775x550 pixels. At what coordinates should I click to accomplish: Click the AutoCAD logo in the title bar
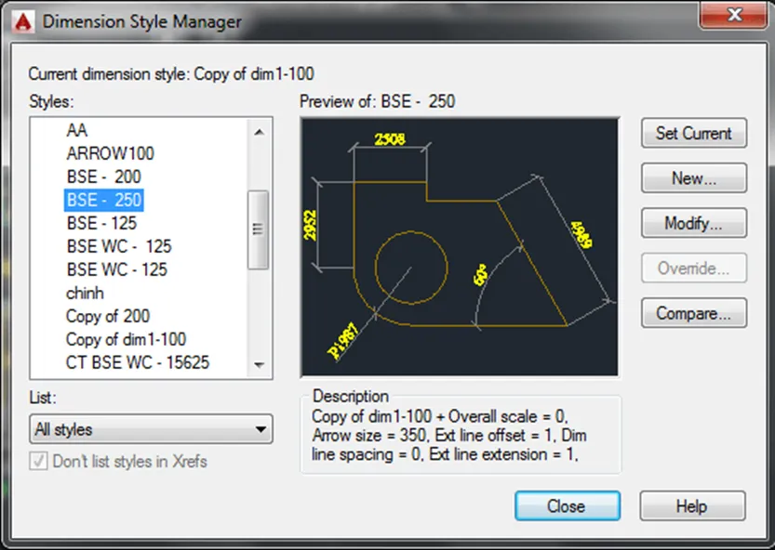tap(22, 20)
